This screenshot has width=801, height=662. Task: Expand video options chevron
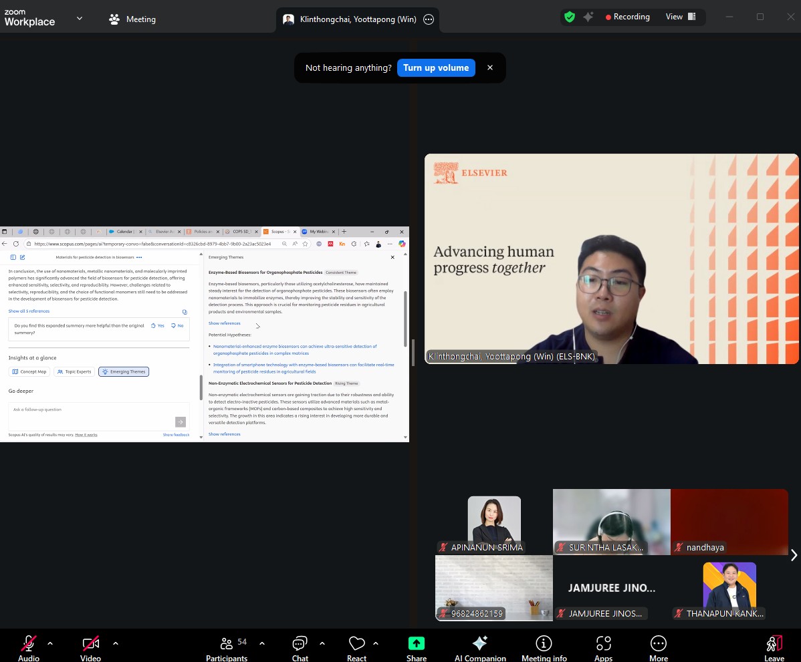115,643
